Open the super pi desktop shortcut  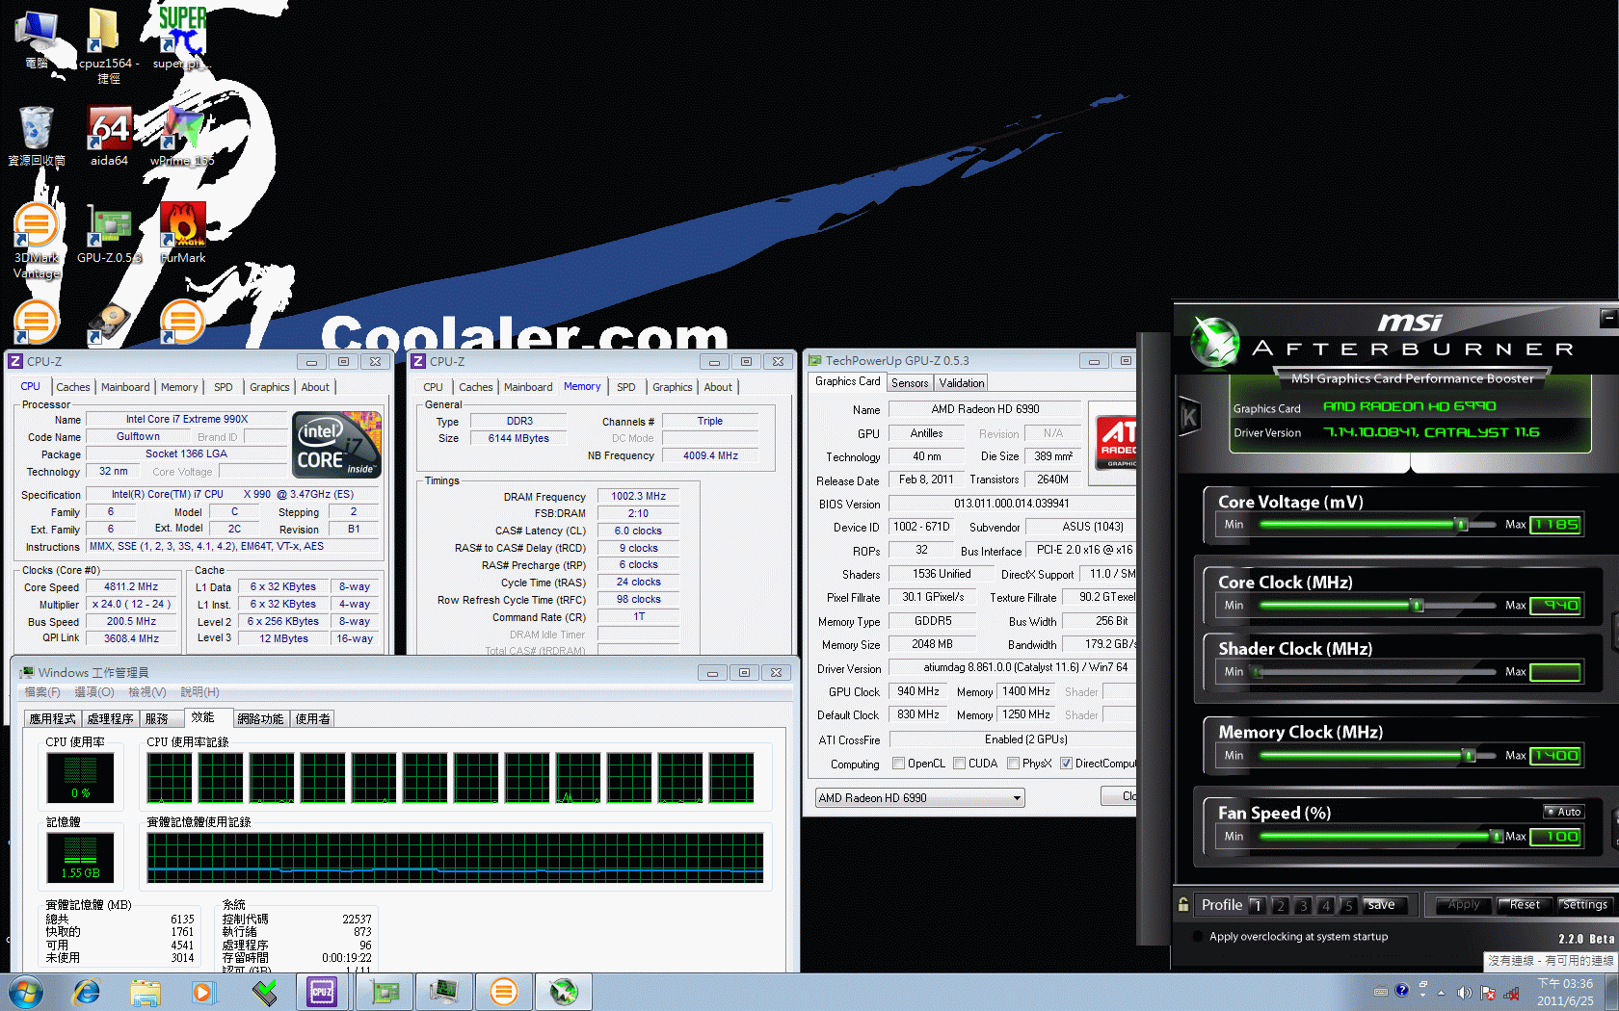tap(182, 39)
